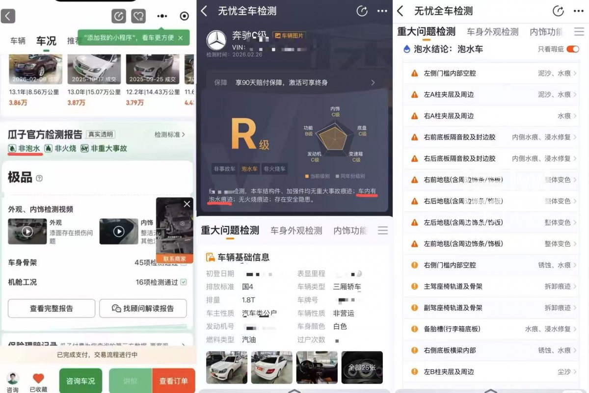Select the 车辆 tab in Guazi page
This screenshot has width=589, height=393.
coord(18,41)
